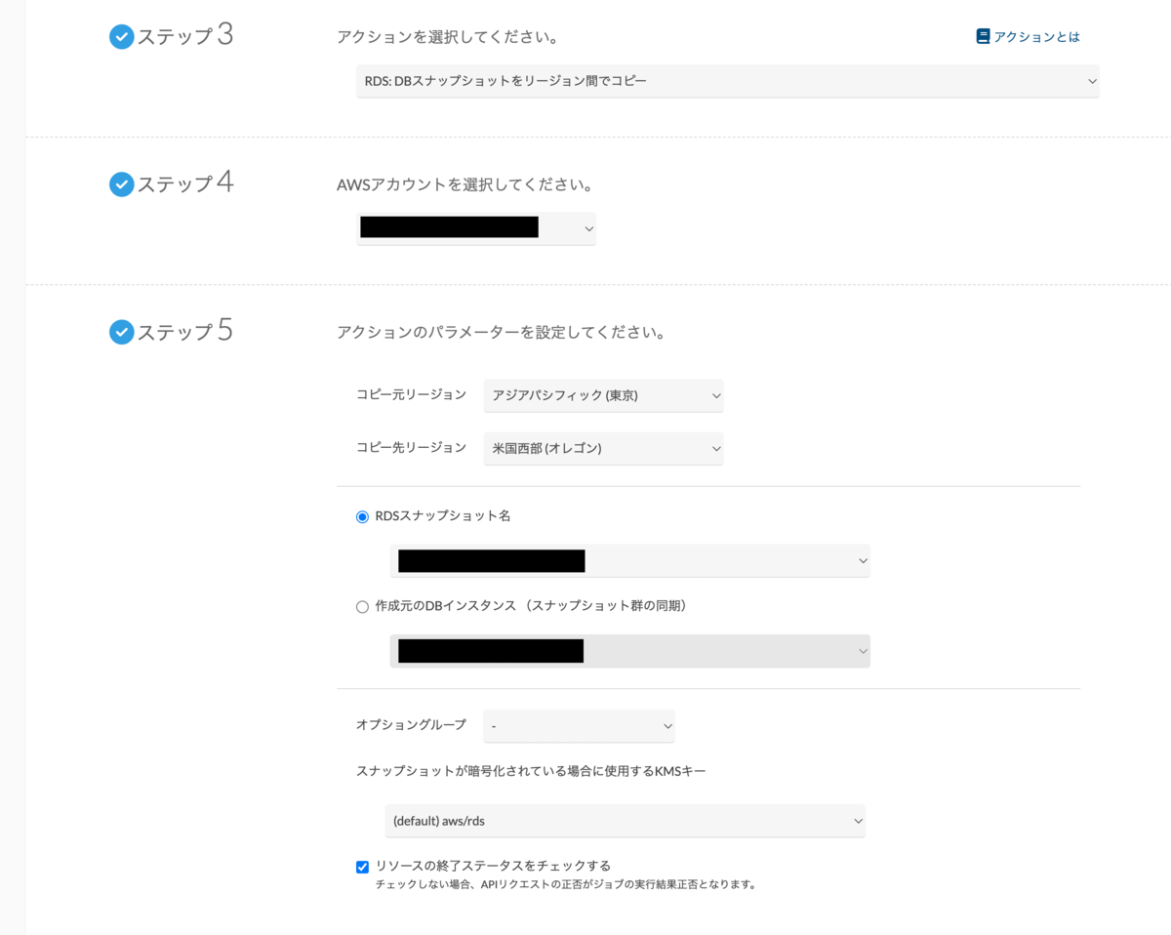1171x935 pixels.
Task: Click the AWSアカウントを選択してください text
Action: tap(465, 184)
